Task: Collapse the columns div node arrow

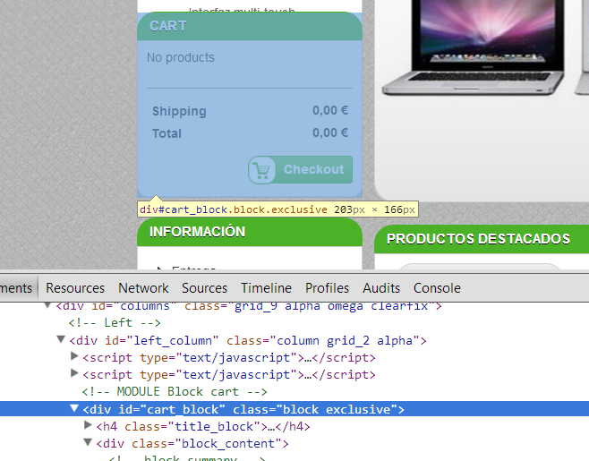Action: click(x=47, y=304)
